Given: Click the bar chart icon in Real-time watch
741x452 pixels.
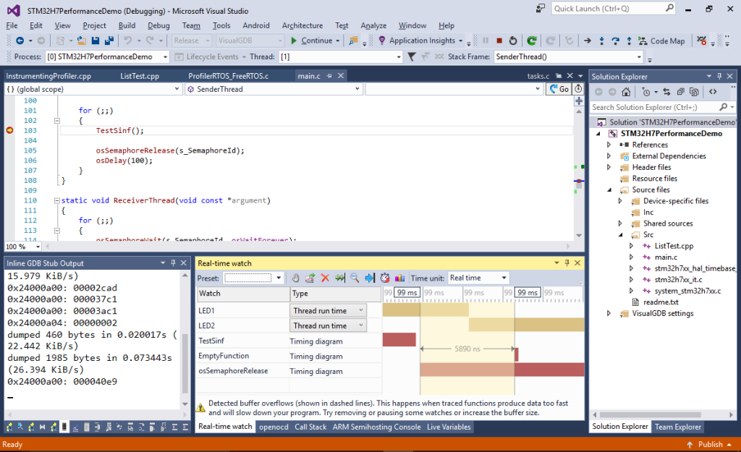Looking at the screenshot, I should click(399, 278).
